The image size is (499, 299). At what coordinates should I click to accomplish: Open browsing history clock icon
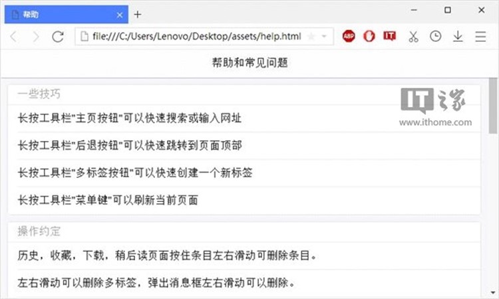(x=435, y=37)
